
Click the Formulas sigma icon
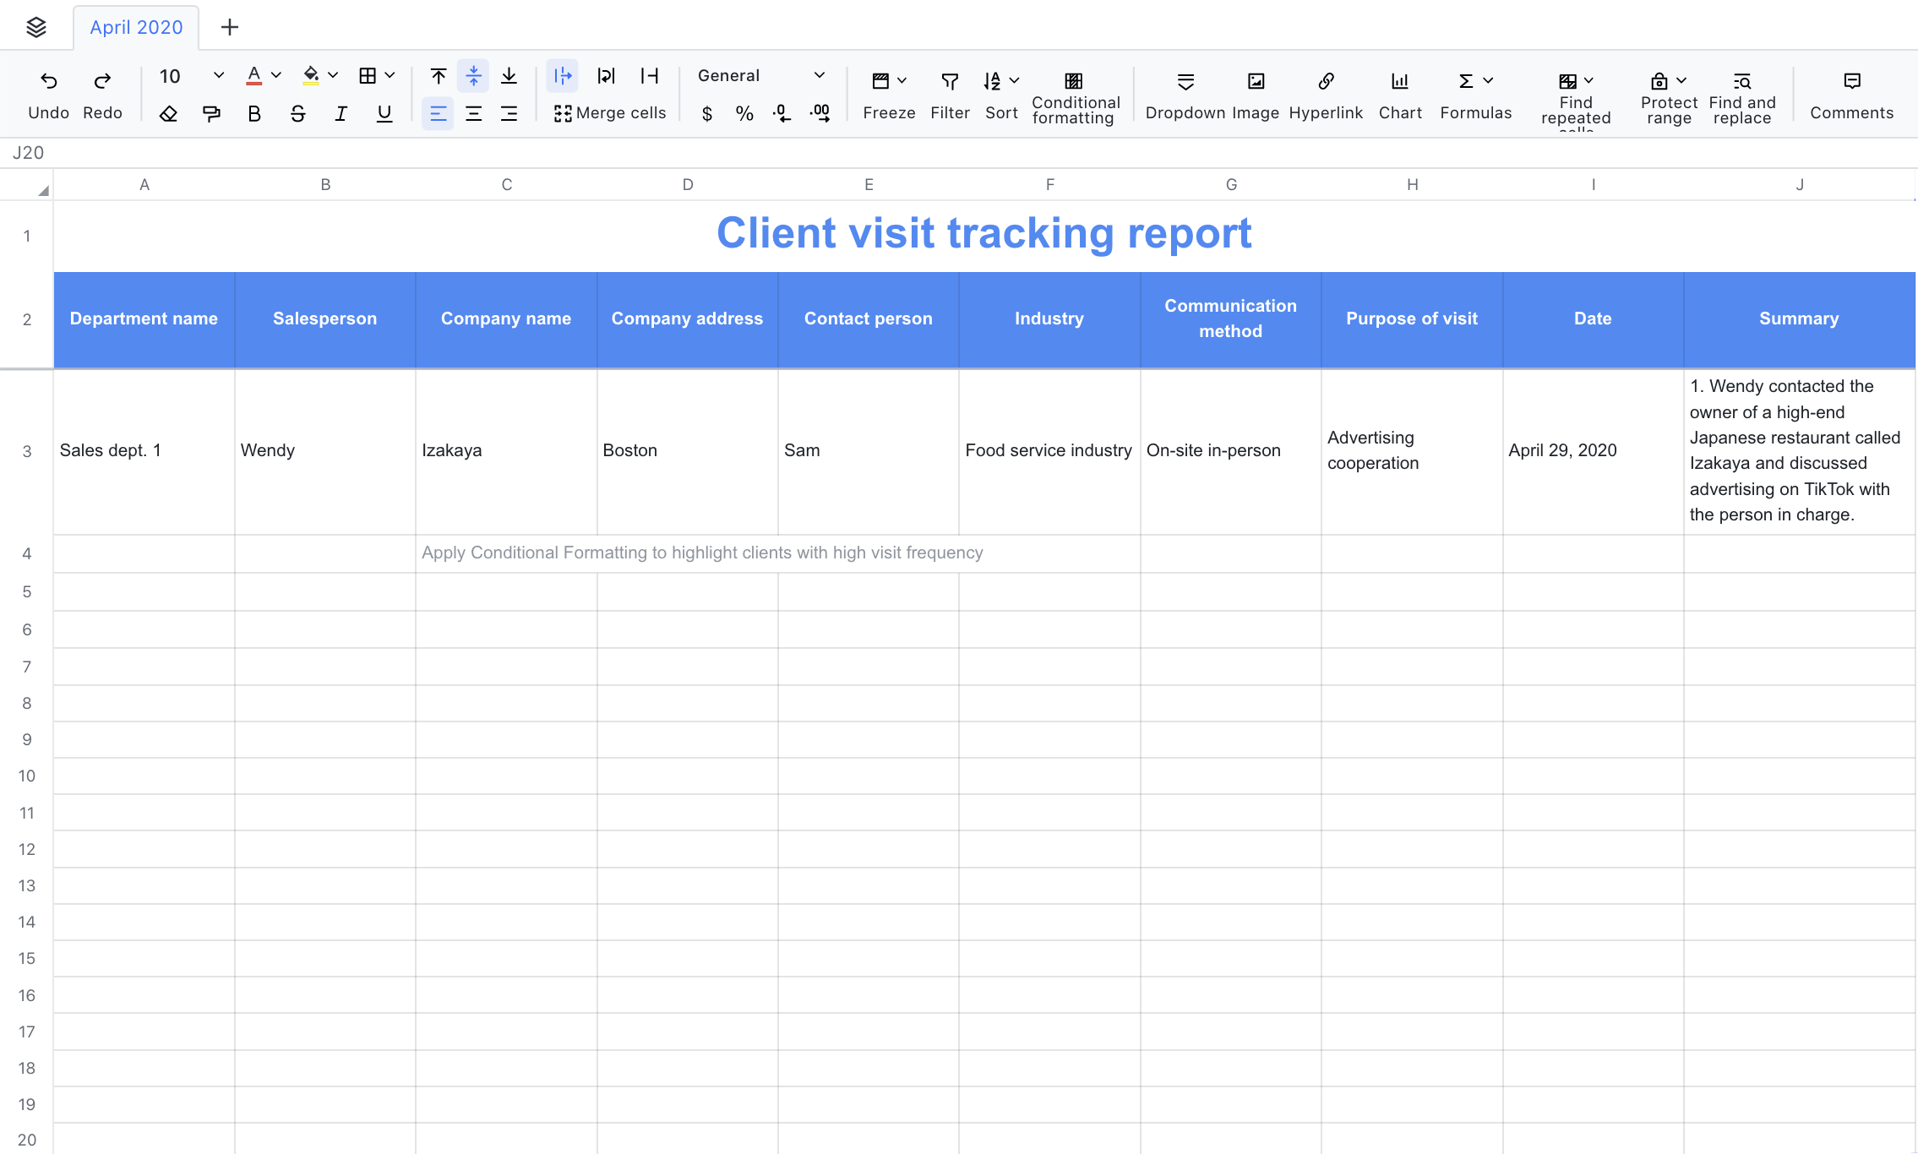(1466, 81)
